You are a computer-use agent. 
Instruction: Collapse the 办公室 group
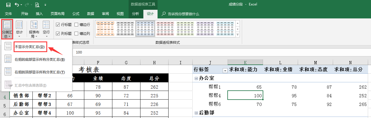tap(196, 78)
